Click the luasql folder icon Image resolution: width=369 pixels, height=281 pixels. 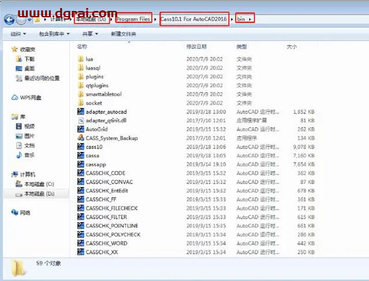tap(81, 68)
